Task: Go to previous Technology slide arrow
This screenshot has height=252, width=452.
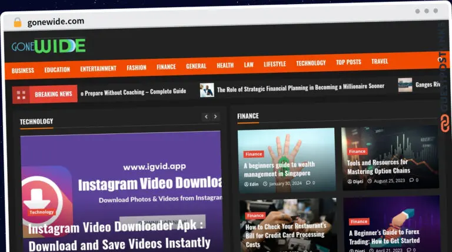Action: coord(206,116)
